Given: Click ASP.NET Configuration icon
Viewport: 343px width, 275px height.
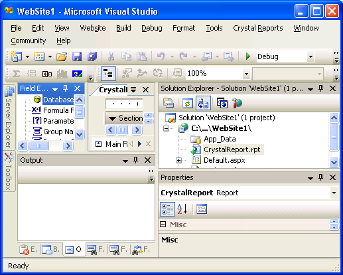Looking at the screenshot, I should tap(237, 103).
